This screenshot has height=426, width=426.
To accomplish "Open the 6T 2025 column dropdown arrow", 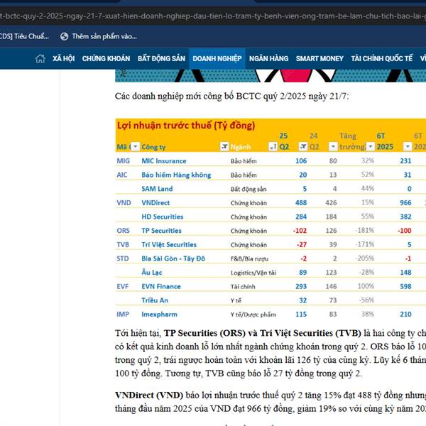I will (x=408, y=147).
